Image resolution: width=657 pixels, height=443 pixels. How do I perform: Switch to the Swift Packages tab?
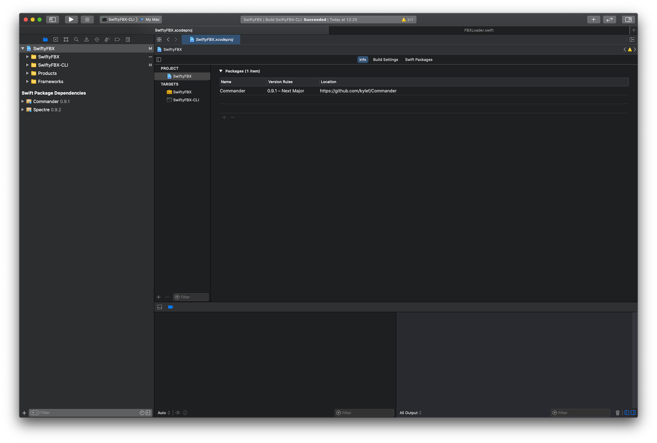tap(419, 60)
